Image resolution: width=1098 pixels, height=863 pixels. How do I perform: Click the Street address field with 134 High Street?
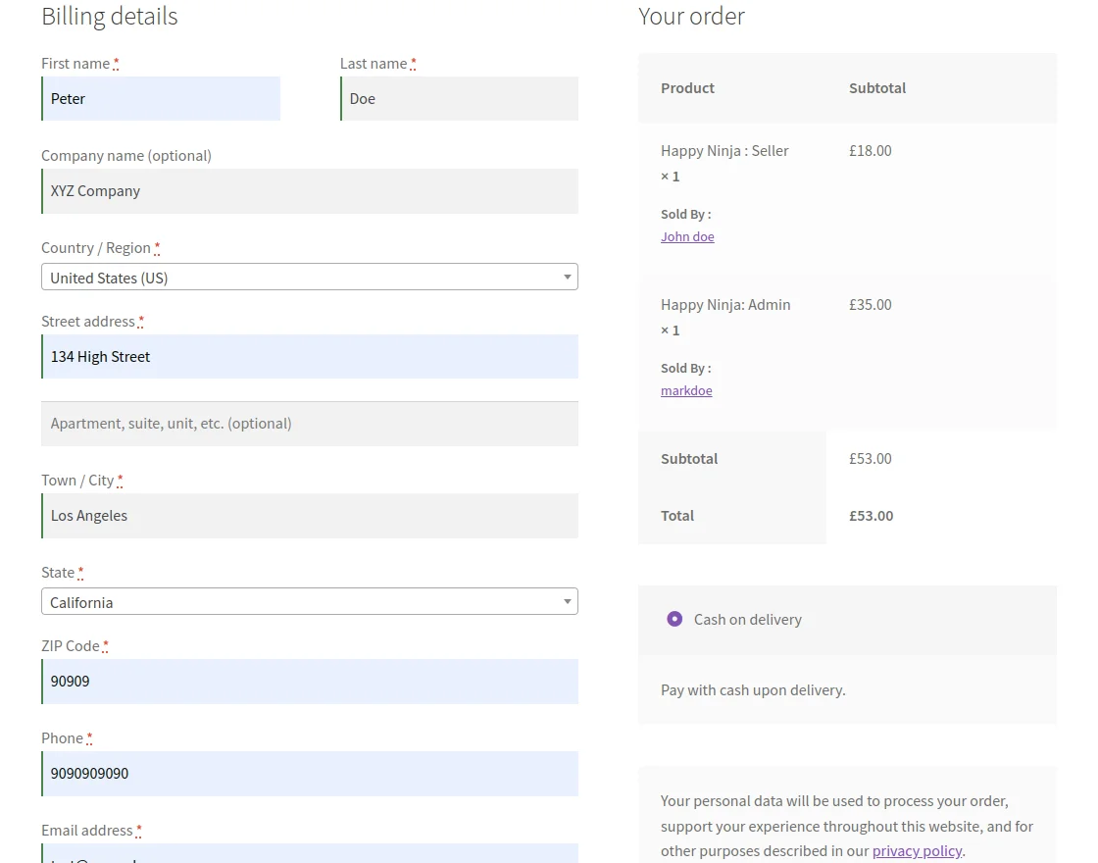309,356
